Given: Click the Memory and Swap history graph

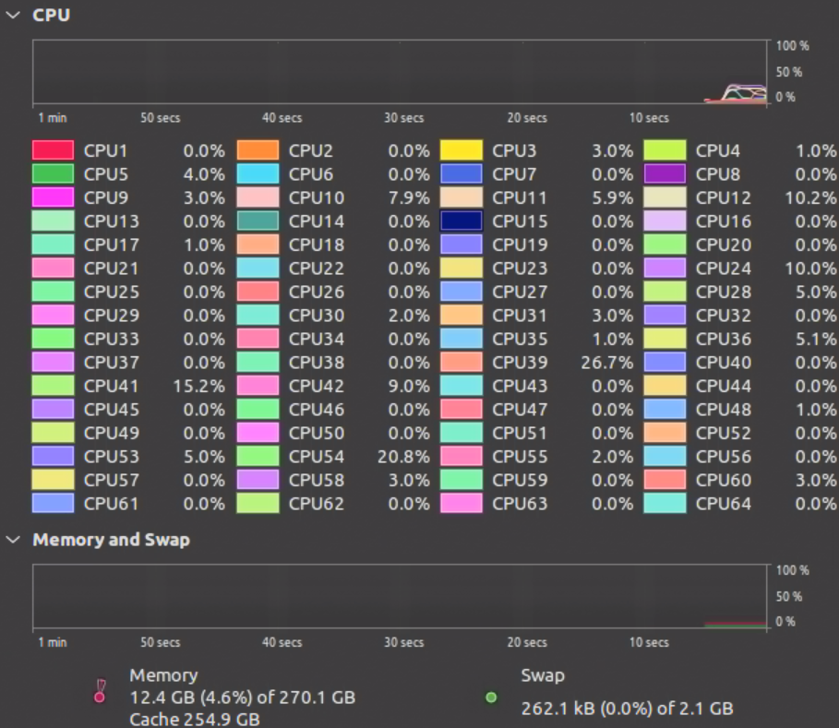Looking at the screenshot, I should [x=401, y=596].
